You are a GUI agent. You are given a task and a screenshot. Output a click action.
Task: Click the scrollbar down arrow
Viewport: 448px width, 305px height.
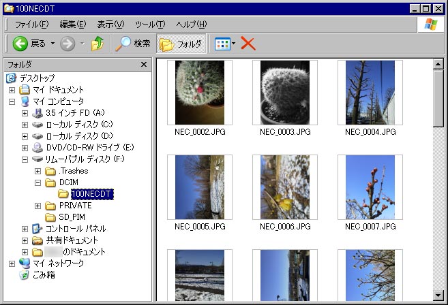tap(438, 295)
